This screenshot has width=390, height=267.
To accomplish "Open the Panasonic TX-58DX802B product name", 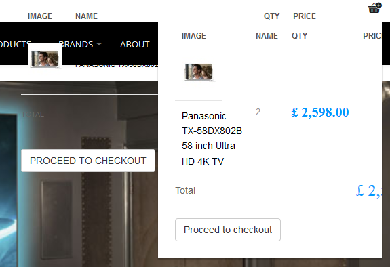I will coord(212,138).
